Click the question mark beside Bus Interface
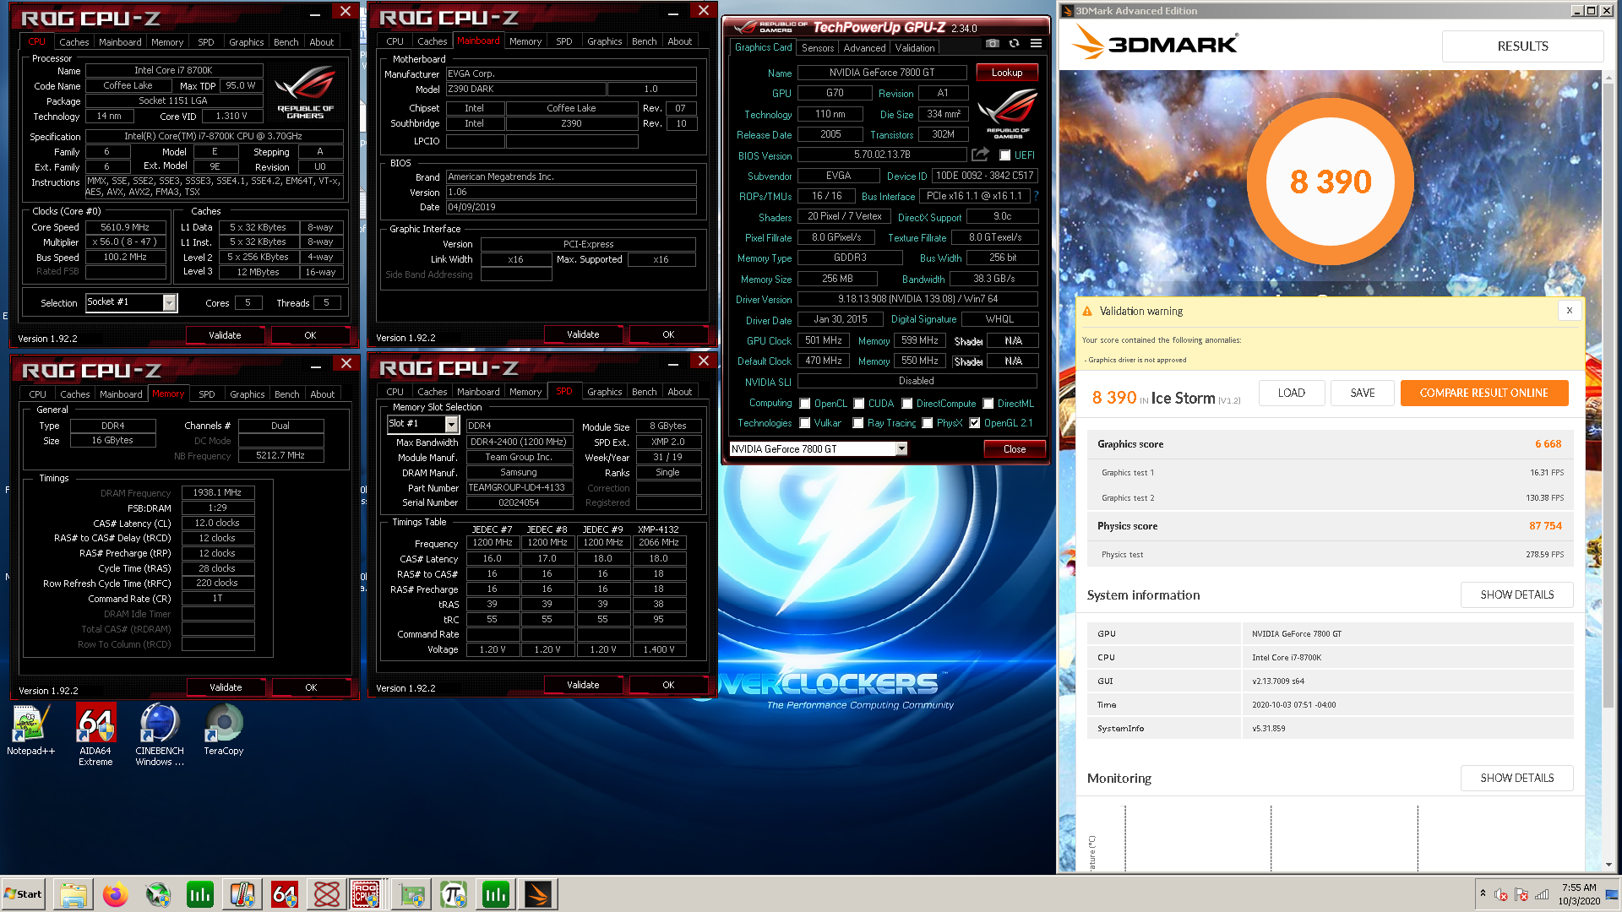The height and width of the screenshot is (912, 1622). (x=1037, y=196)
